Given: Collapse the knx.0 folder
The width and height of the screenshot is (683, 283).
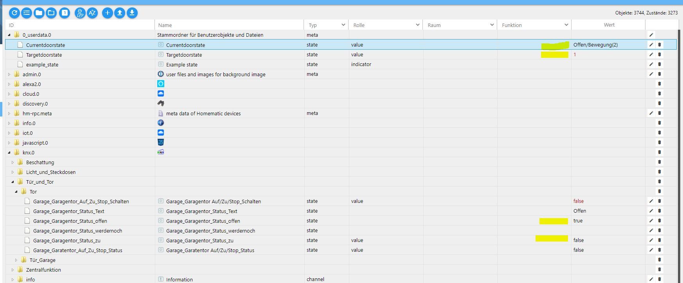Looking at the screenshot, I should point(9,152).
